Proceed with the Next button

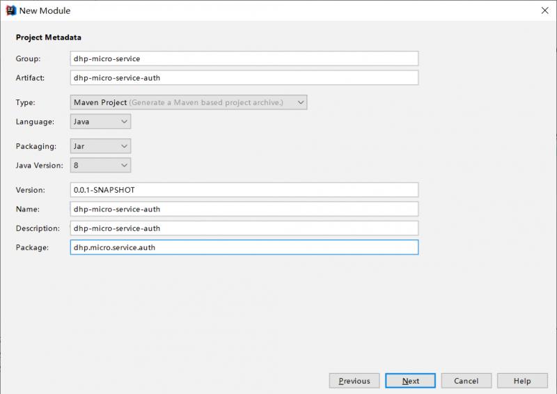[411, 381]
